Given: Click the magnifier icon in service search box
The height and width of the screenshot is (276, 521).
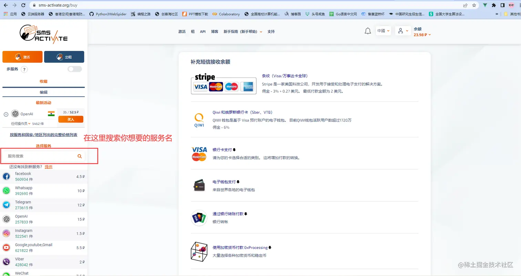Looking at the screenshot, I should (80, 156).
